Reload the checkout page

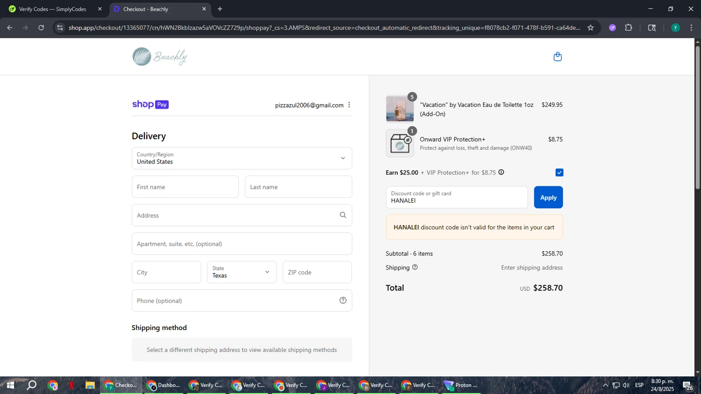point(41,28)
